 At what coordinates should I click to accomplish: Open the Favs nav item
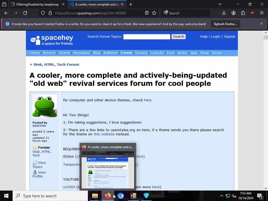(171, 53)
